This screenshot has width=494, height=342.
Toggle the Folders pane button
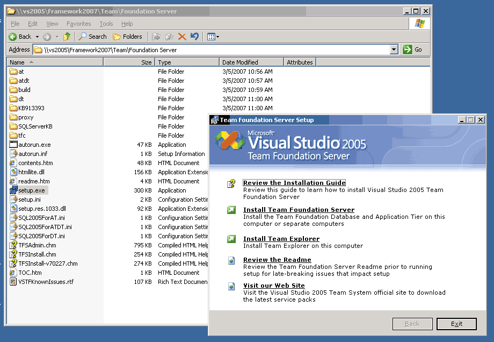click(x=128, y=37)
